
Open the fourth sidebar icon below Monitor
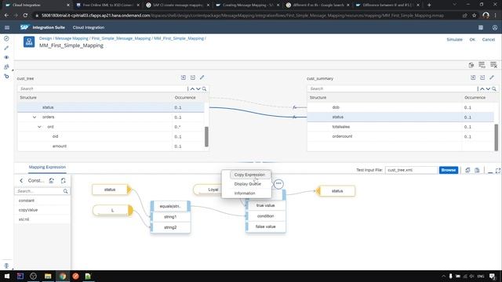point(6,67)
